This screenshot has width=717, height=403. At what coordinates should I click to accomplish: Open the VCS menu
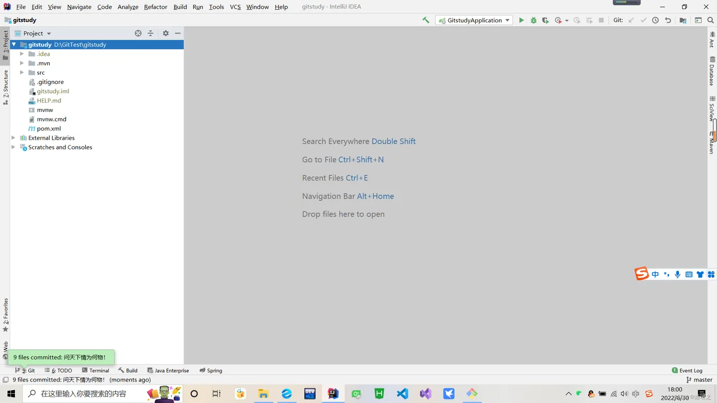[x=235, y=7]
